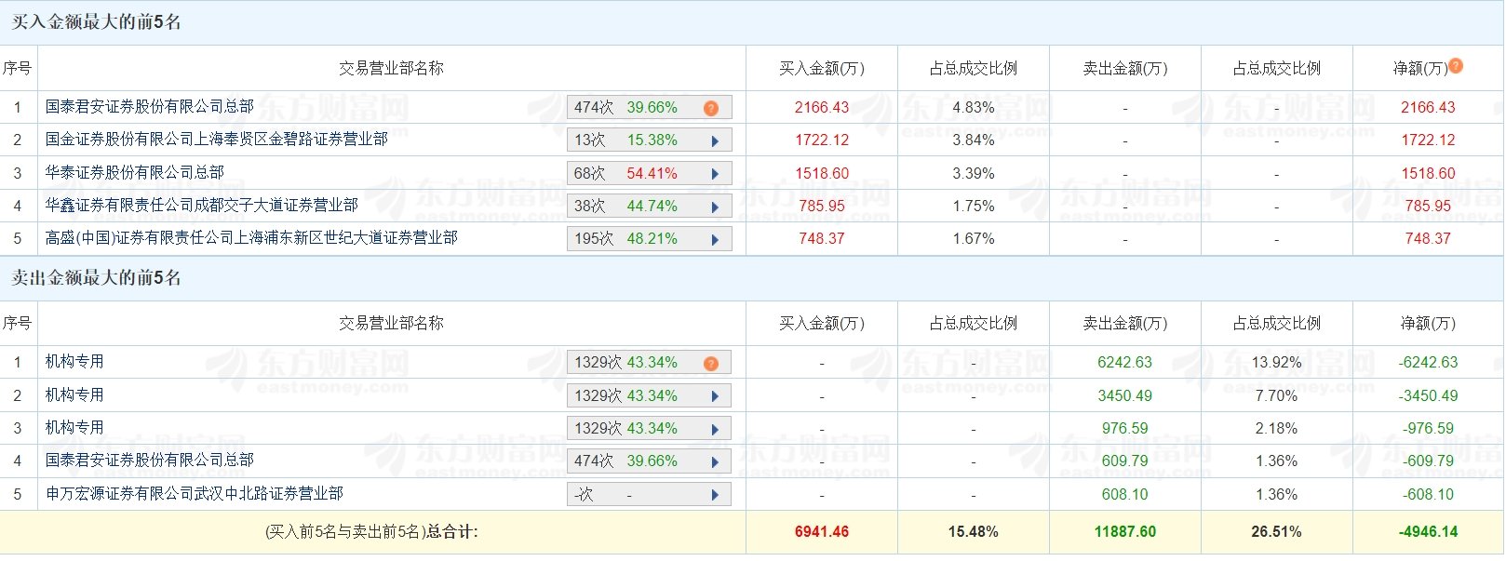Open 机构专用 in the 976.59 sell row

(x=74, y=427)
